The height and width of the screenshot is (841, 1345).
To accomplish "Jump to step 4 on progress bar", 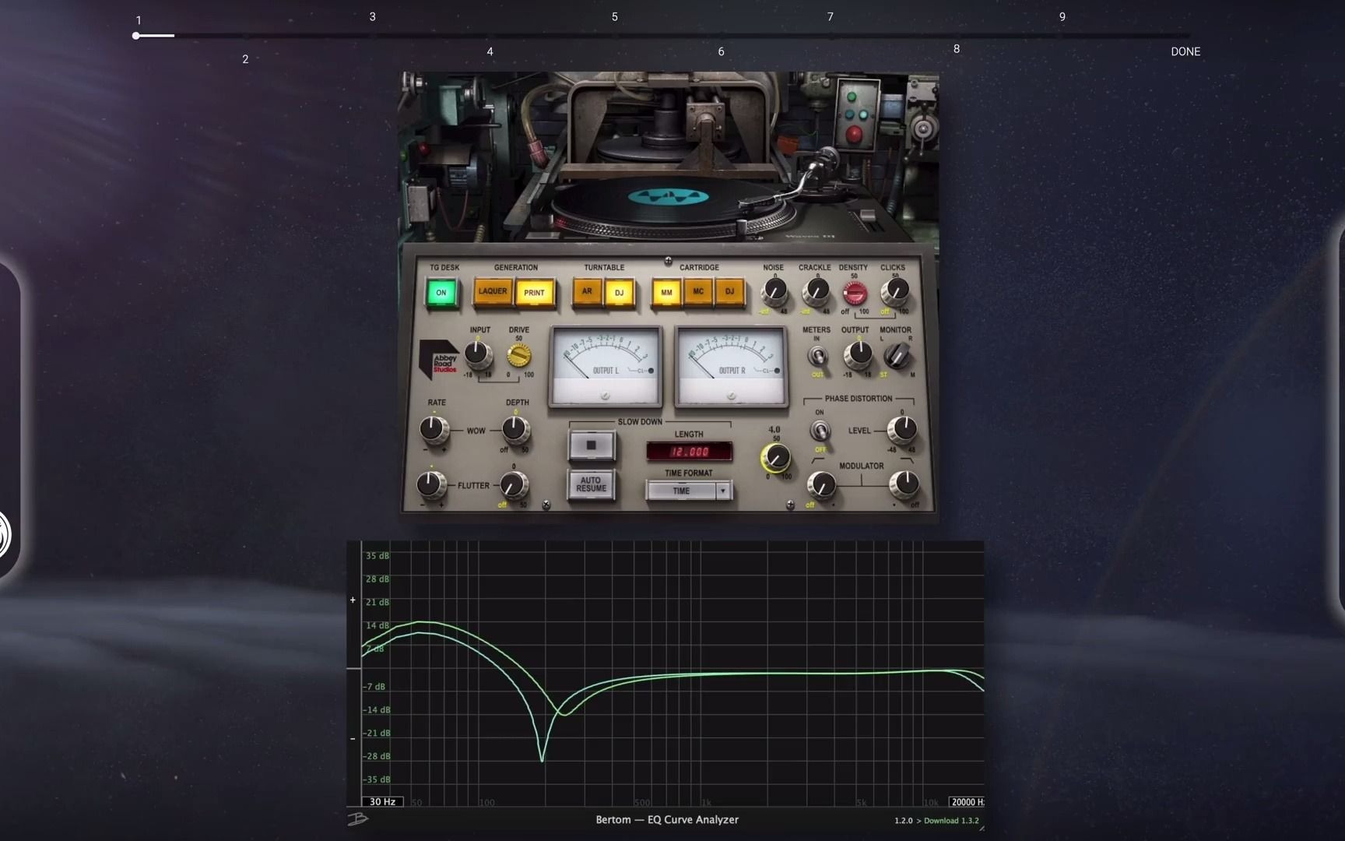I will coord(490,51).
